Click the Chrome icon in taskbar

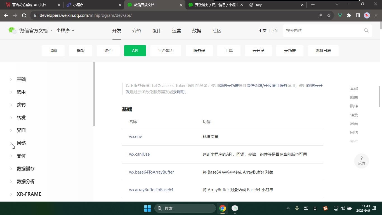(x=223, y=208)
